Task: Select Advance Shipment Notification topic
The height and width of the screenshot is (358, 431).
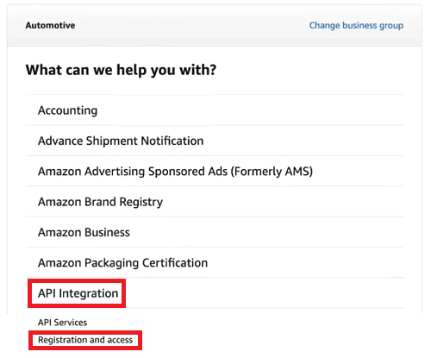Action: pyautogui.click(x=215, y=141)
